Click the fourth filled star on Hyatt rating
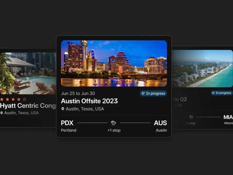 click(x=19, y=99)
